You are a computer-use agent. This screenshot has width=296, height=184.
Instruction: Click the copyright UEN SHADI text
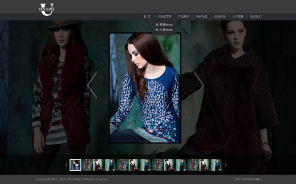[71, 179]
